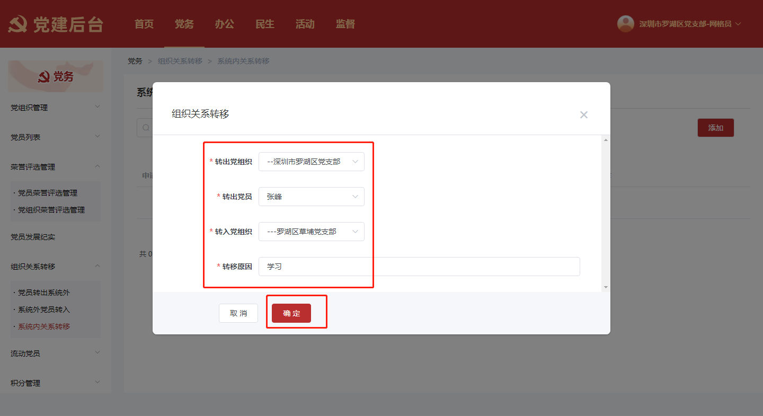
Task: Click the 党建后台 party emblem logo
Action: coord(18,24)
